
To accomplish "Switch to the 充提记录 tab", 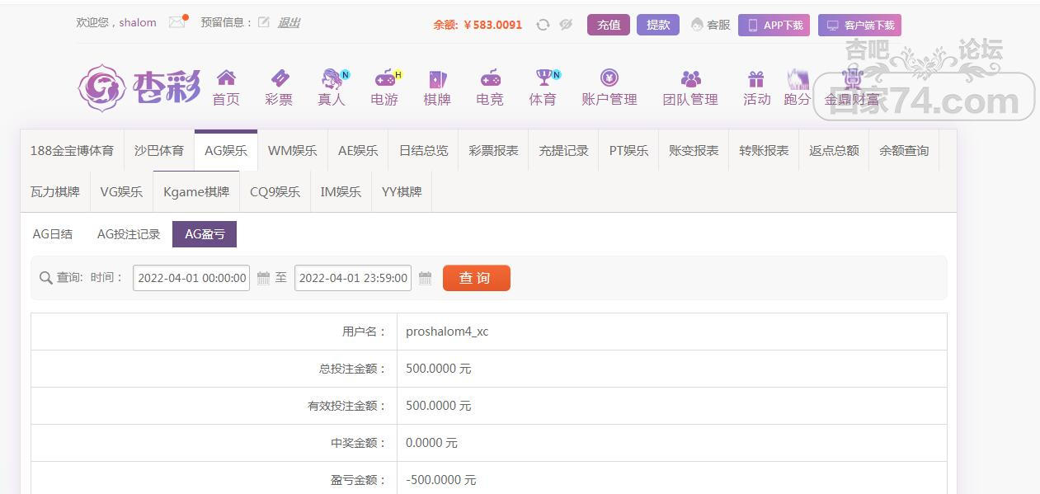I will [x=563, y=150].
